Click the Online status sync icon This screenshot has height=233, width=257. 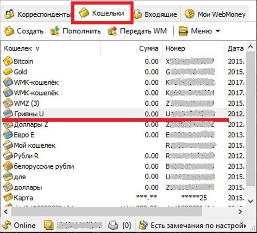click(6, 225)
